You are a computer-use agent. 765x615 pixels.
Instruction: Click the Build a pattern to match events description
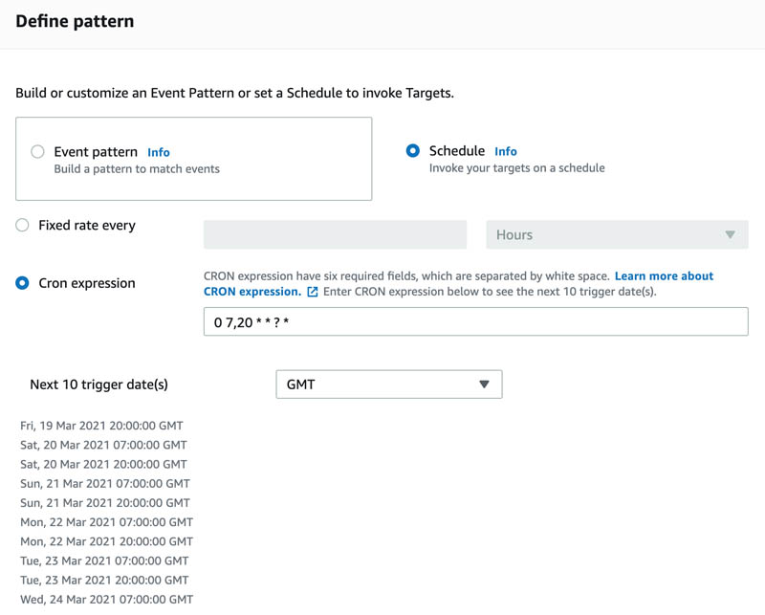137,169
